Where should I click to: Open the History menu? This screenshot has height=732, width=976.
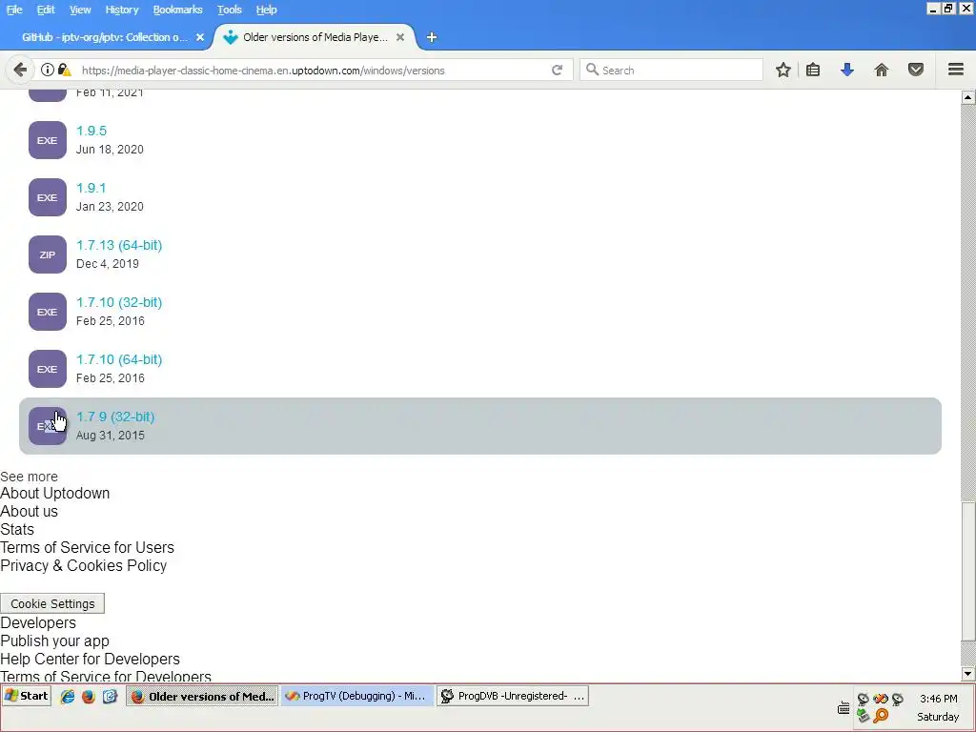[x=121, y=10]
